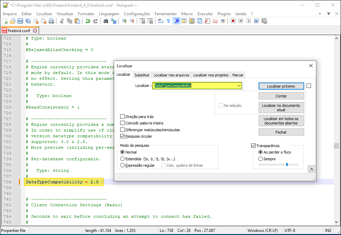This screenshot has width=341, height=235.
Task: Select the firebird.conf document tab
Action: (19, 31)
